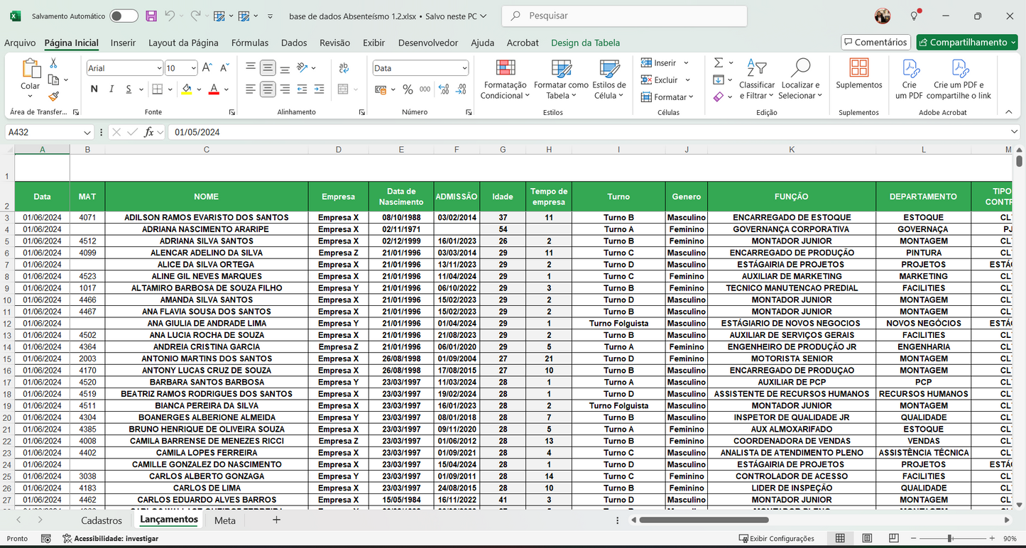Click Localizar e Selecionar
Screen dimensions: 1026x548
pos(800,80)
